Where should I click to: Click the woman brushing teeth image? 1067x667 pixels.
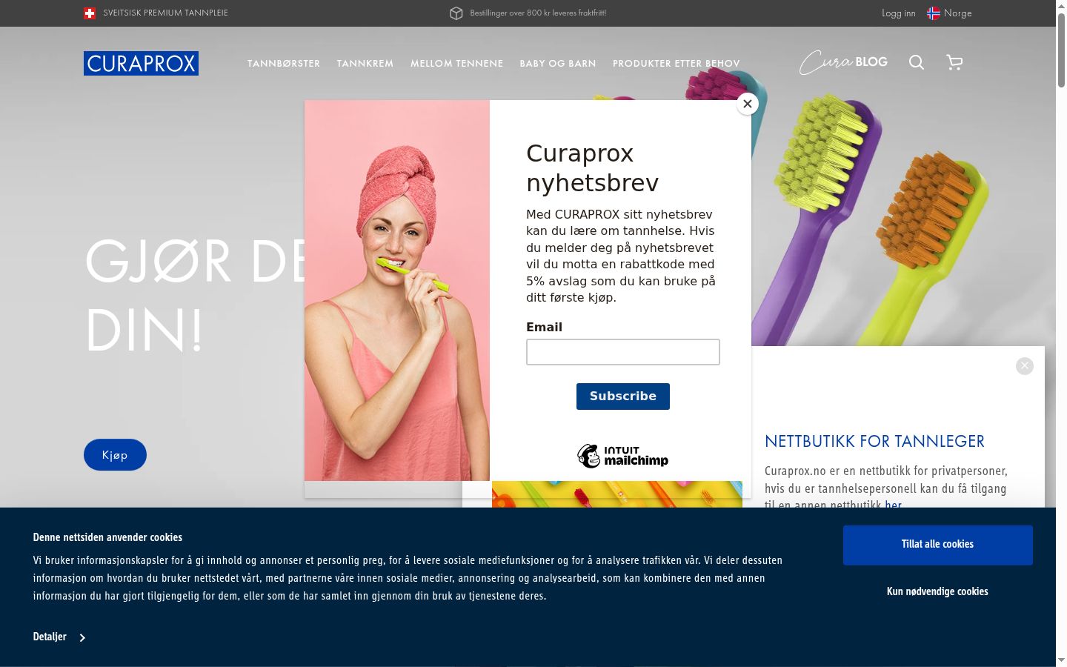pyautogui.click(x=397, y=291)
